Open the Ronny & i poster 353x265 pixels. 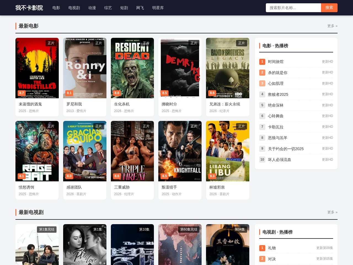pyautogui.click(x=85, y=68)
